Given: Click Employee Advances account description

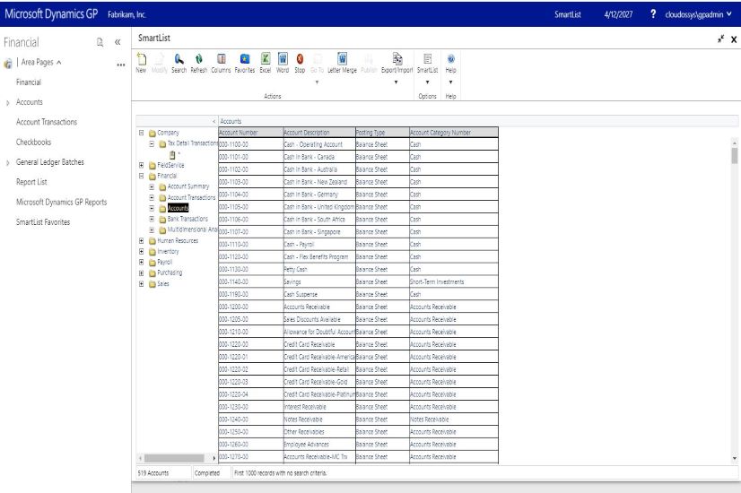Looking at the screenshot, I should [319, 445].
